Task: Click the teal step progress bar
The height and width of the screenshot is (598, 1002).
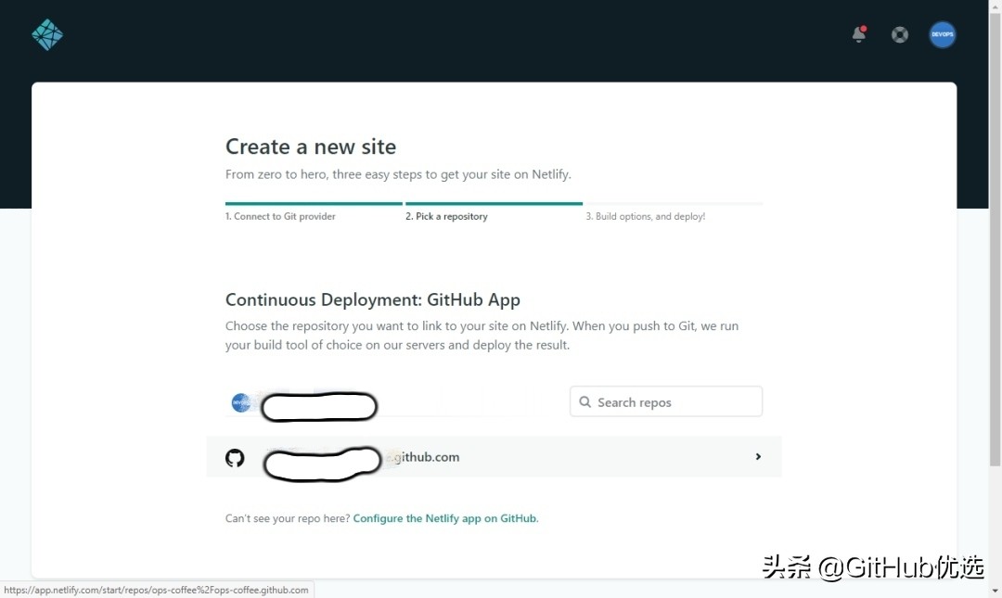Action: 402,203
